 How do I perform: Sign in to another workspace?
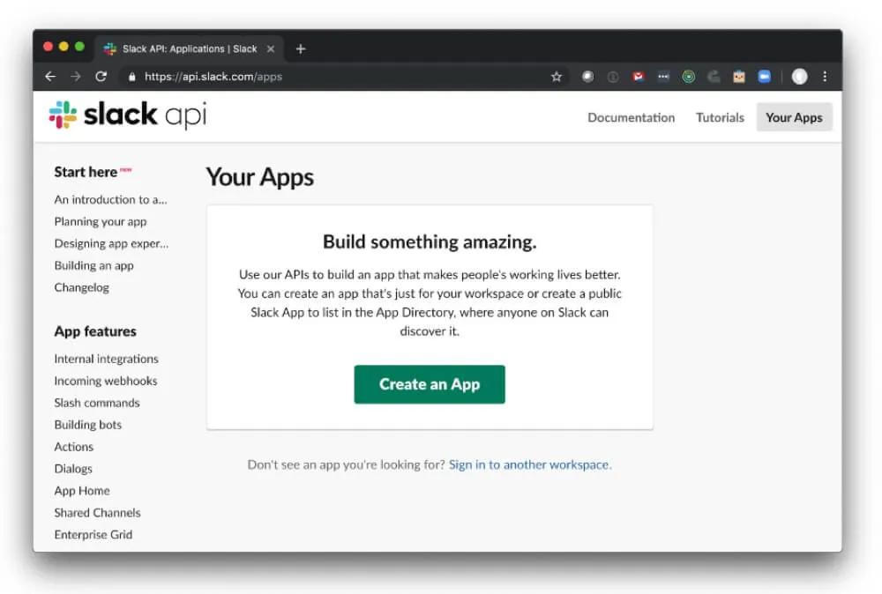529,464
